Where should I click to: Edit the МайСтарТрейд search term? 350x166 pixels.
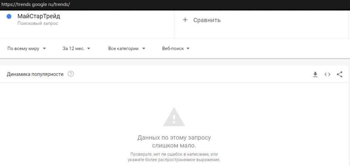tap(39, 16)
